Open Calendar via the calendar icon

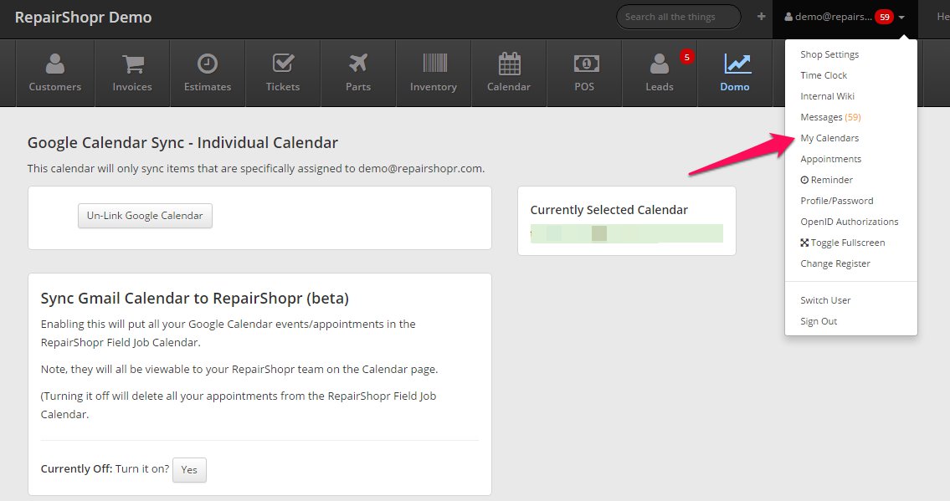(509, 64)
